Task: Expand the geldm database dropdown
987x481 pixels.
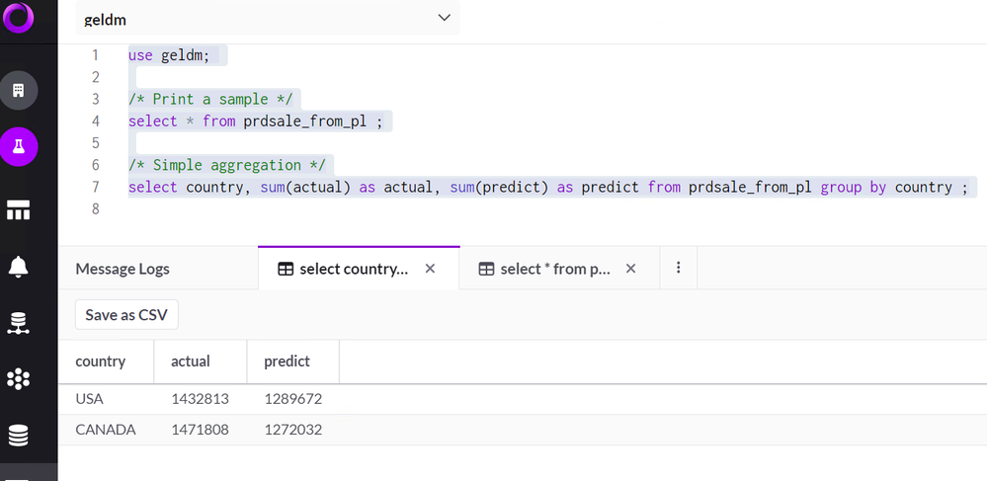Action: point(444,18)
